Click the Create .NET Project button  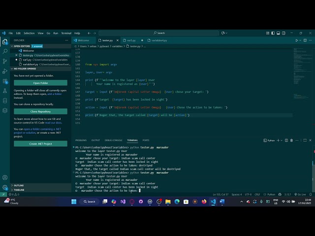(x=40, y=144)
